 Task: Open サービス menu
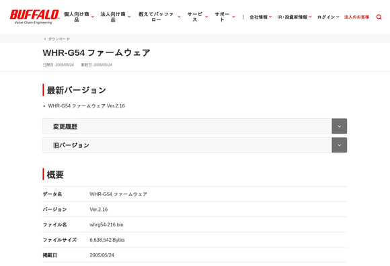pos(195,17)
